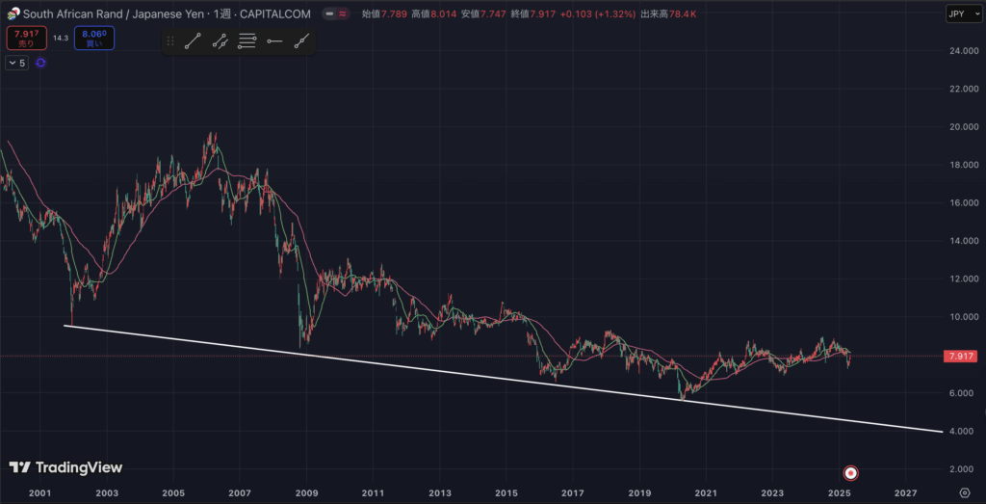986x504 pixels.
Task: Click the 2019 time axis label
Action: pos(639,491)
